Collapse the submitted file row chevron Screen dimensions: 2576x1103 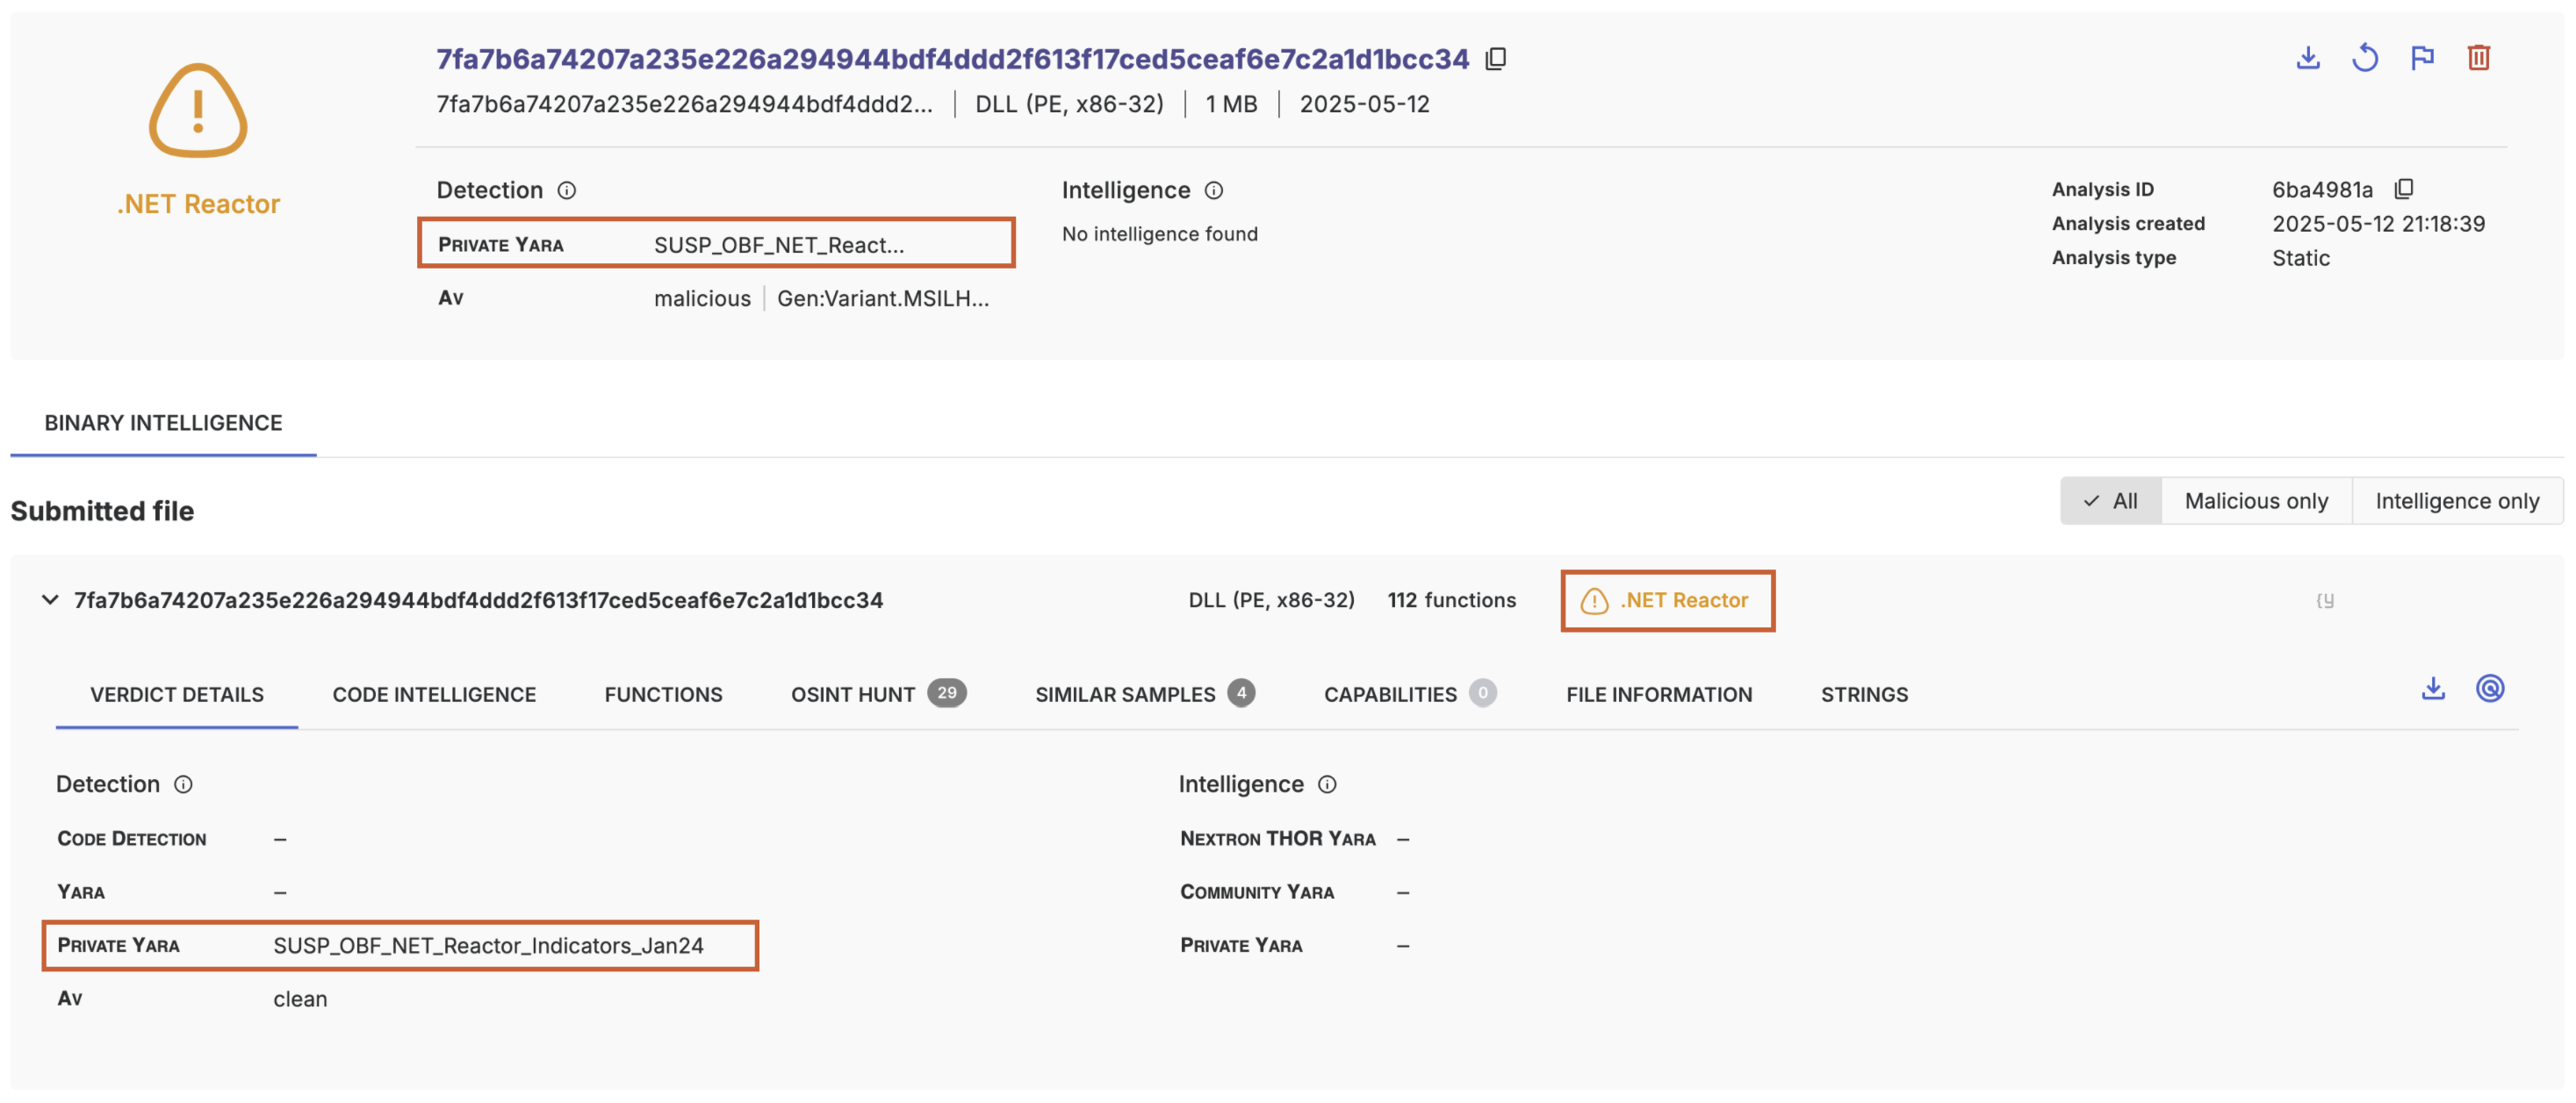(x=49, y=599)
